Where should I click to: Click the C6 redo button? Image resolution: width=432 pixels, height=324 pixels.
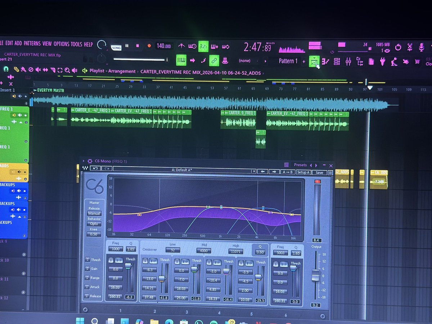(107, 168)
